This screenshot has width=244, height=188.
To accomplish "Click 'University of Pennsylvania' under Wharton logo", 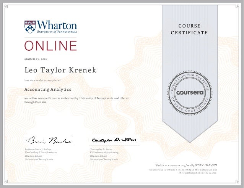I will pos(57,32).
